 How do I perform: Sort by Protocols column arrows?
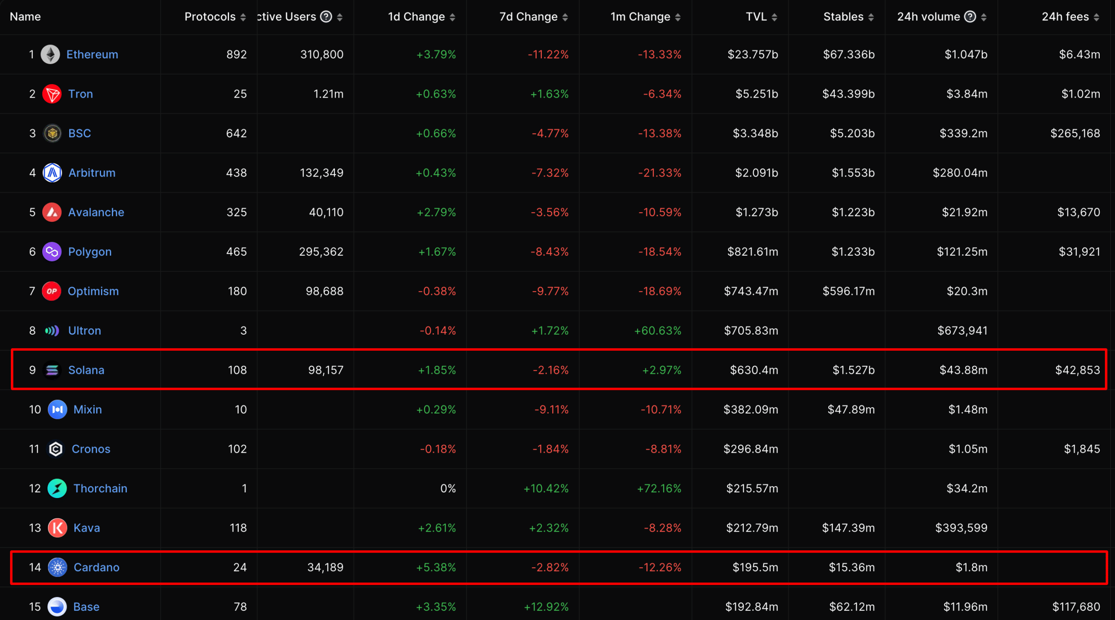243,17
